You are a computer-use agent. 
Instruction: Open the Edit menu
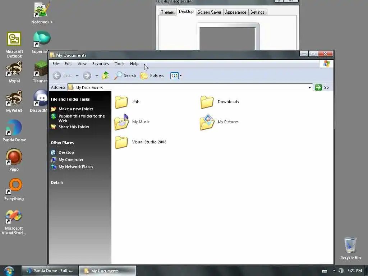click(68, 64)
